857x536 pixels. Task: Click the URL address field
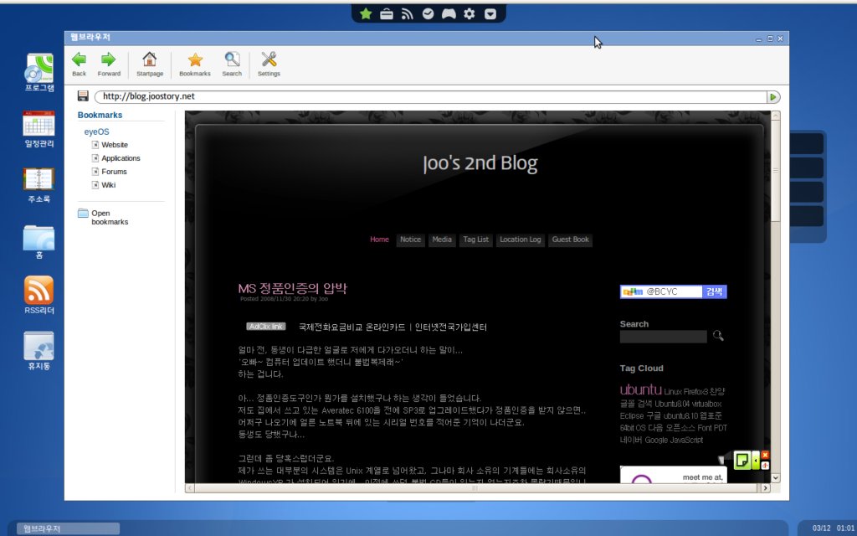(431, 97)
